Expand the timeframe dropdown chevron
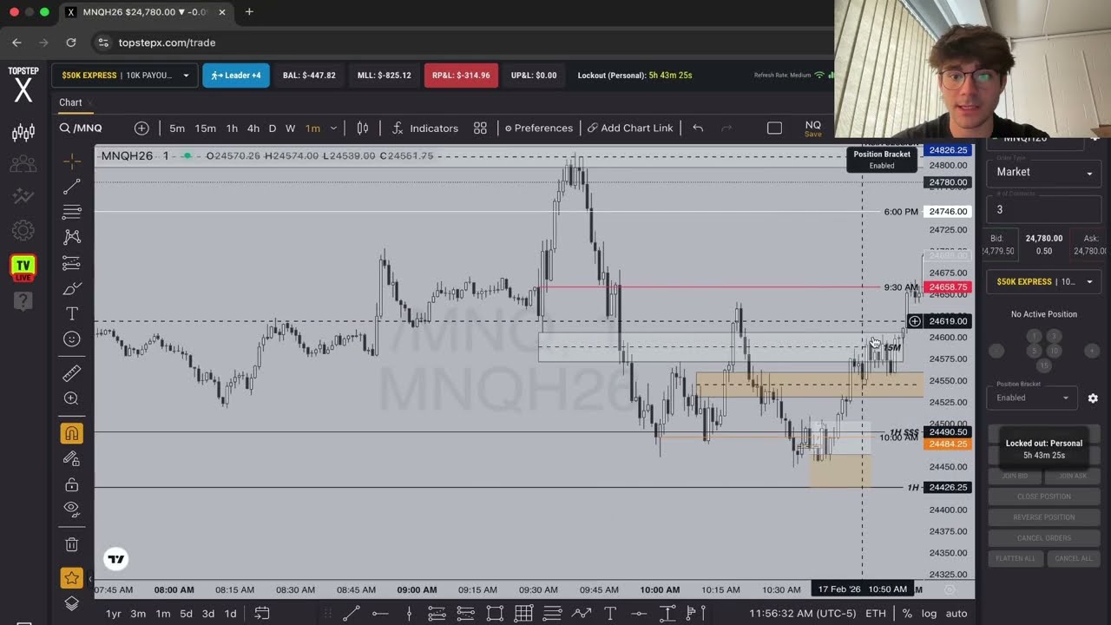 pyautogui.click(x=333, y=128)
